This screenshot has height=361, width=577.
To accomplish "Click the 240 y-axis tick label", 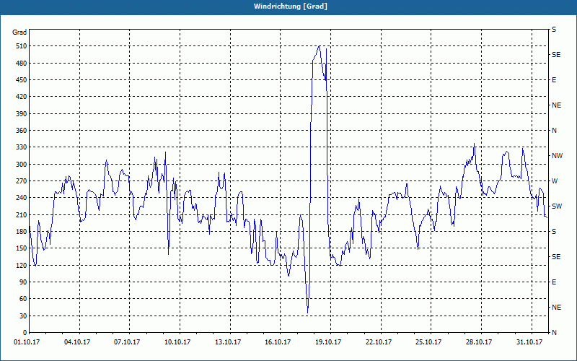I will coord(22,198).
